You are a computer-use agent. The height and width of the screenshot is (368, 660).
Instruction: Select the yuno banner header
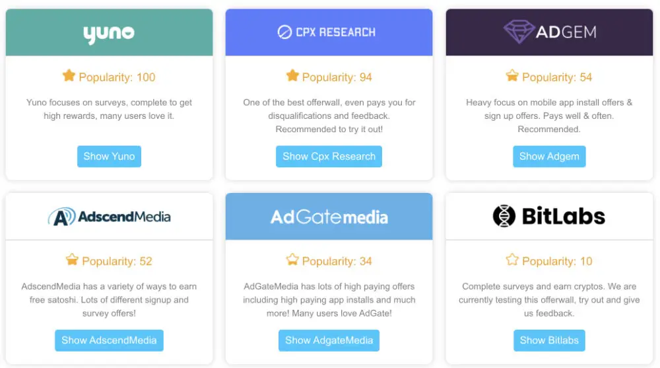(109, 32)
